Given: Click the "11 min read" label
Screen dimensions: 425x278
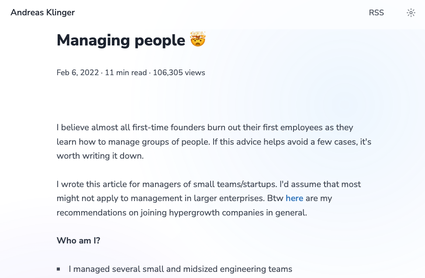Looking at the screenshot, I should [x=126, y=73].
